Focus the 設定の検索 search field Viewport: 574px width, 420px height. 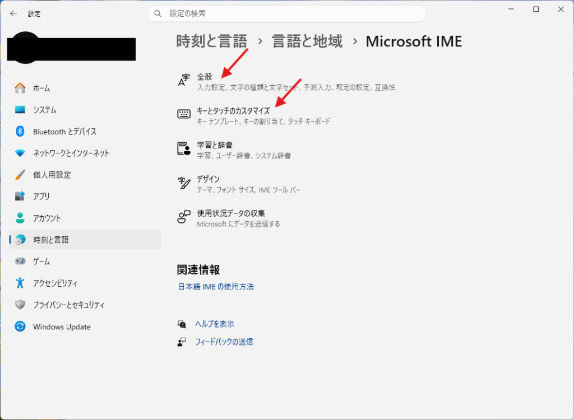click(x=286, y=13)
